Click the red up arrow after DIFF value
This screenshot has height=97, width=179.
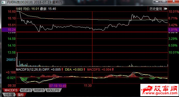(62, 69)
